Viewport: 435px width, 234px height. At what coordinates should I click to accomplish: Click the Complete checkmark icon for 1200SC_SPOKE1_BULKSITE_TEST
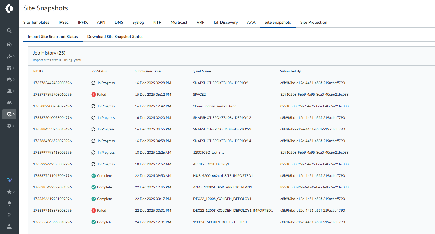pyautogui.click(x=93, y=222)
